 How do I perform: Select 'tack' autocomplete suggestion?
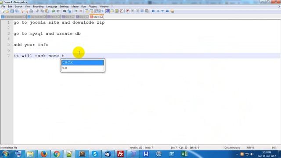[83, 62]
